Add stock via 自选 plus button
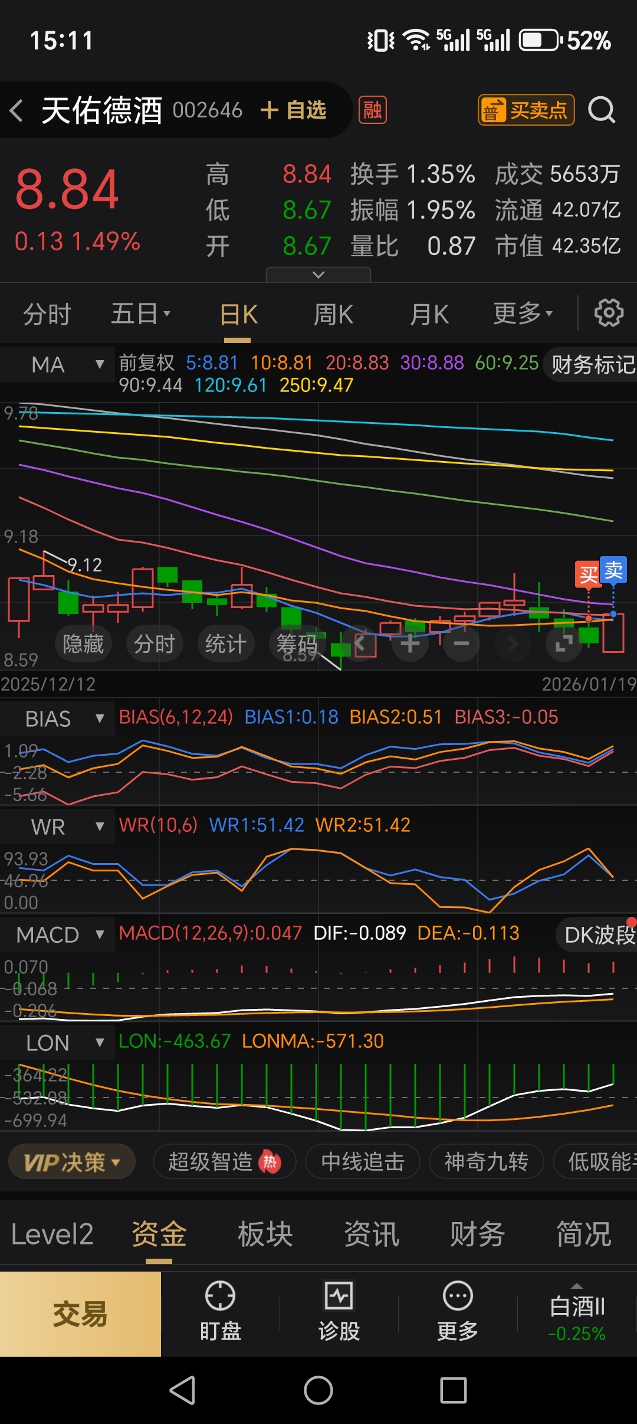 coord(293,110)
